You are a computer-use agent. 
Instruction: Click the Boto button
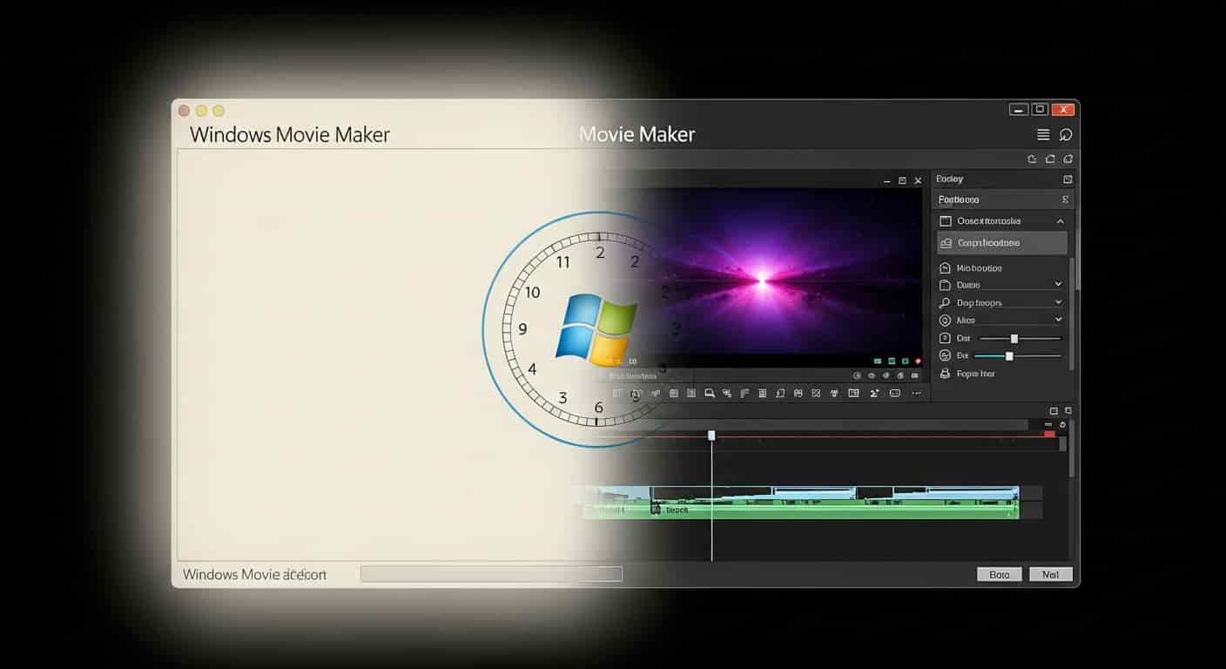(x=1000, y=574)
